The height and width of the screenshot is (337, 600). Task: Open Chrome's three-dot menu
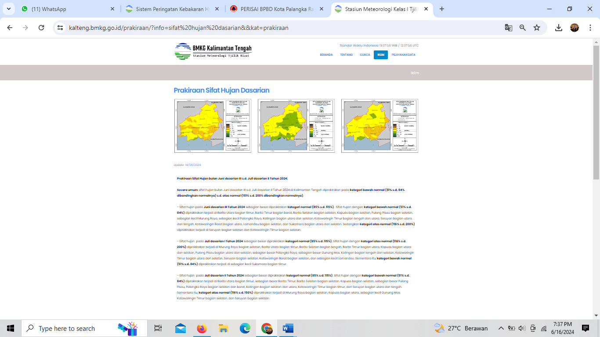(x=590, y=28)
